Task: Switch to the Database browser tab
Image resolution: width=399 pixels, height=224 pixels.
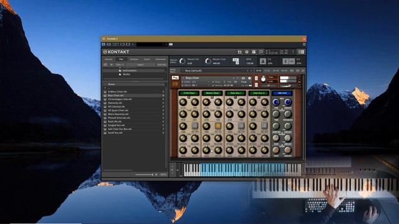Action: point(134,59)
